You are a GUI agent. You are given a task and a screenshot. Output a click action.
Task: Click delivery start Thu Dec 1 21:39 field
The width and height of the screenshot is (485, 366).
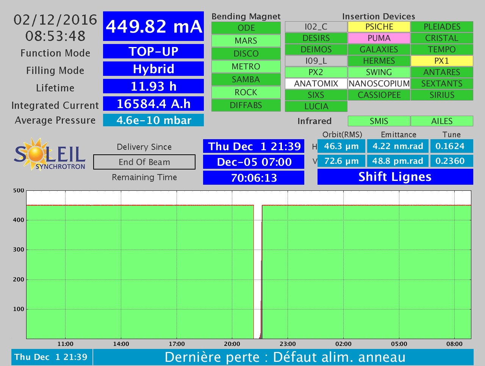[x=254, y=146]
